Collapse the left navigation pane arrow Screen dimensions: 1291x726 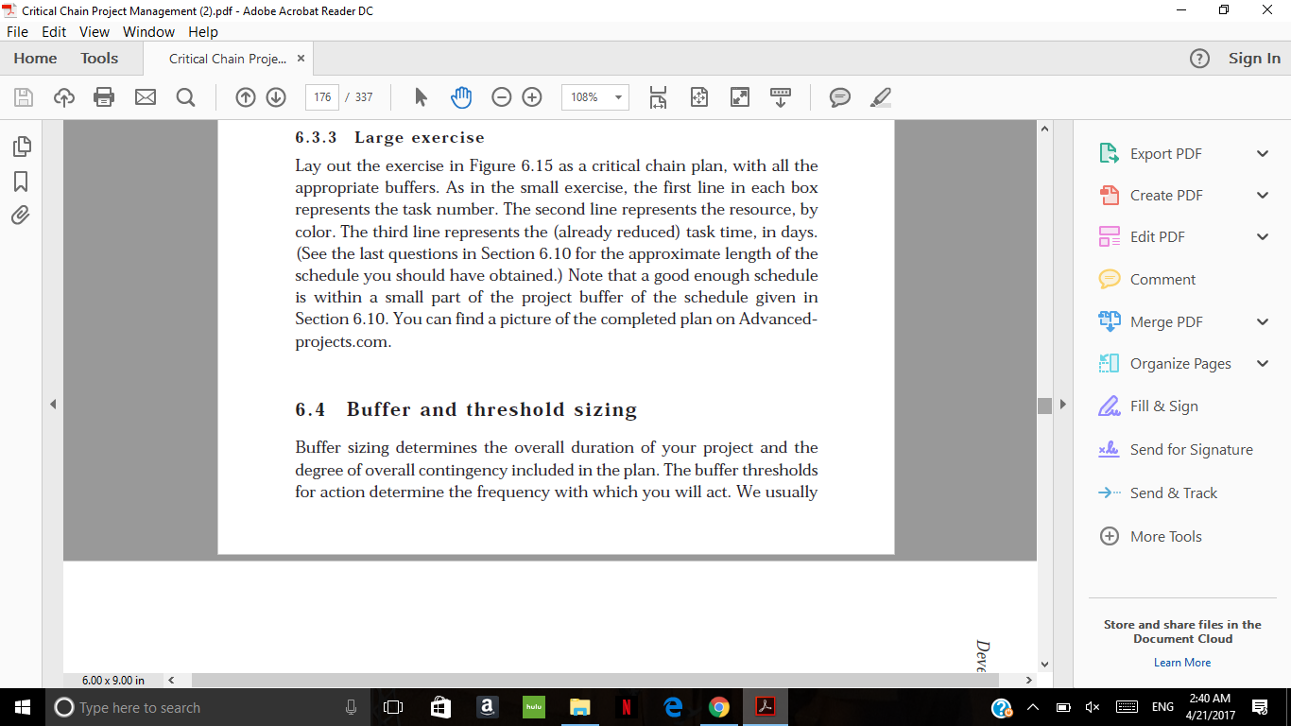53,405
